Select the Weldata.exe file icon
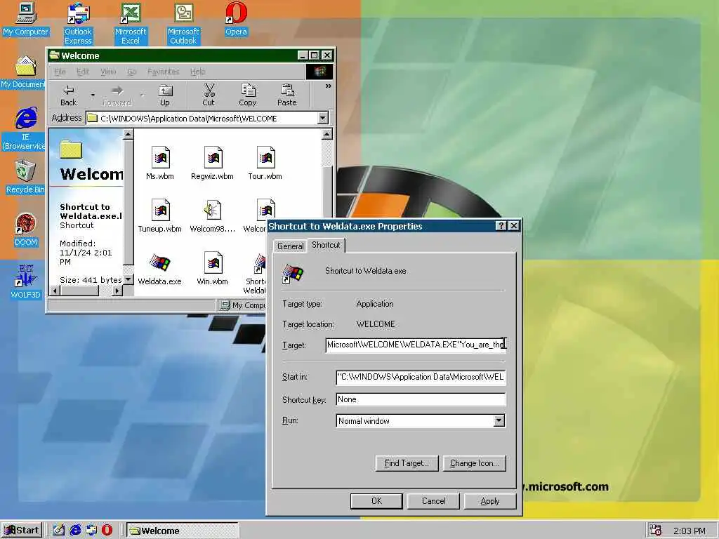719x539 pixels. (x=160, y=269)
